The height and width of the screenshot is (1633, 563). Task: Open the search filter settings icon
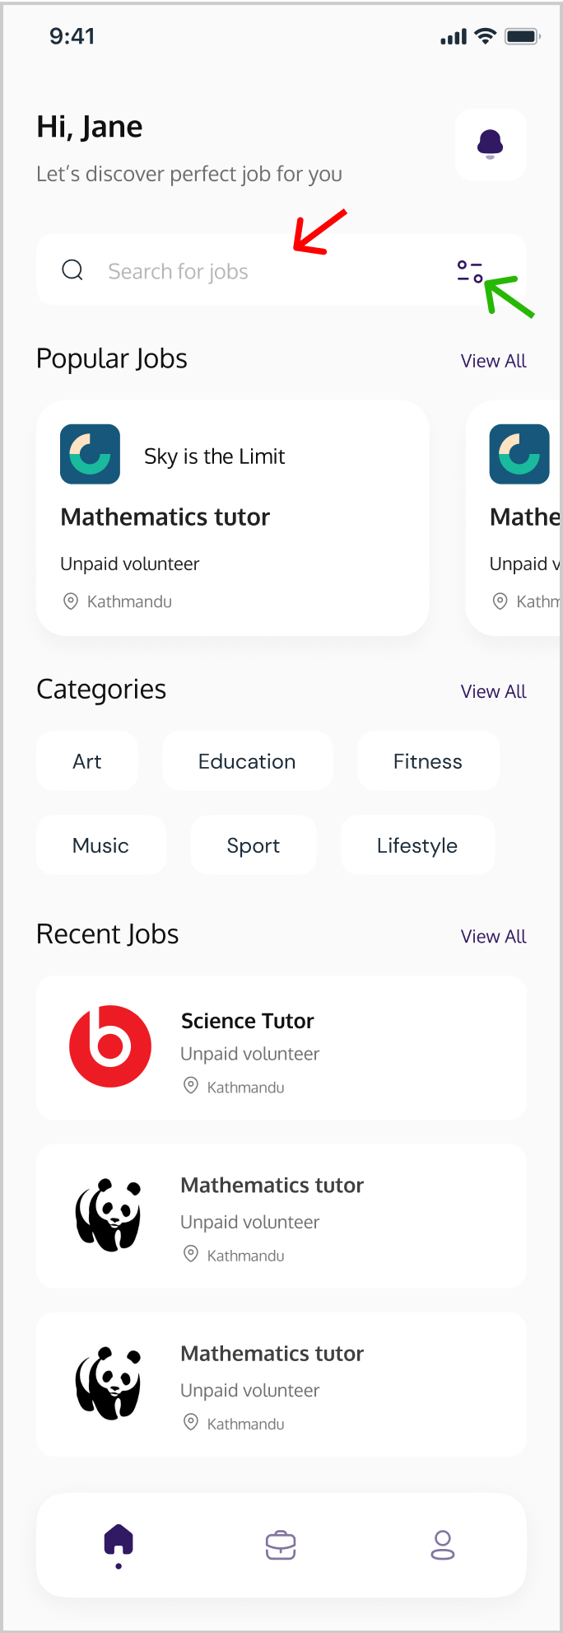tap(470, 271)
